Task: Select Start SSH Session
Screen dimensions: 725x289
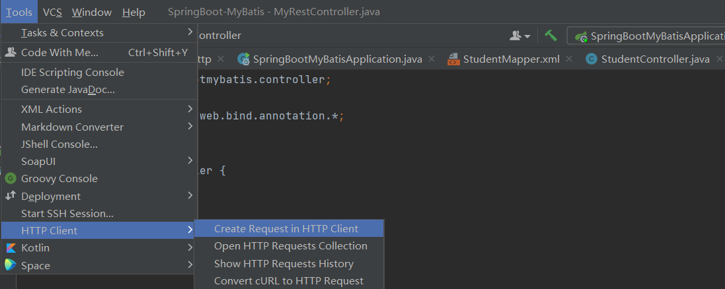Action: (x=99, y=214)
